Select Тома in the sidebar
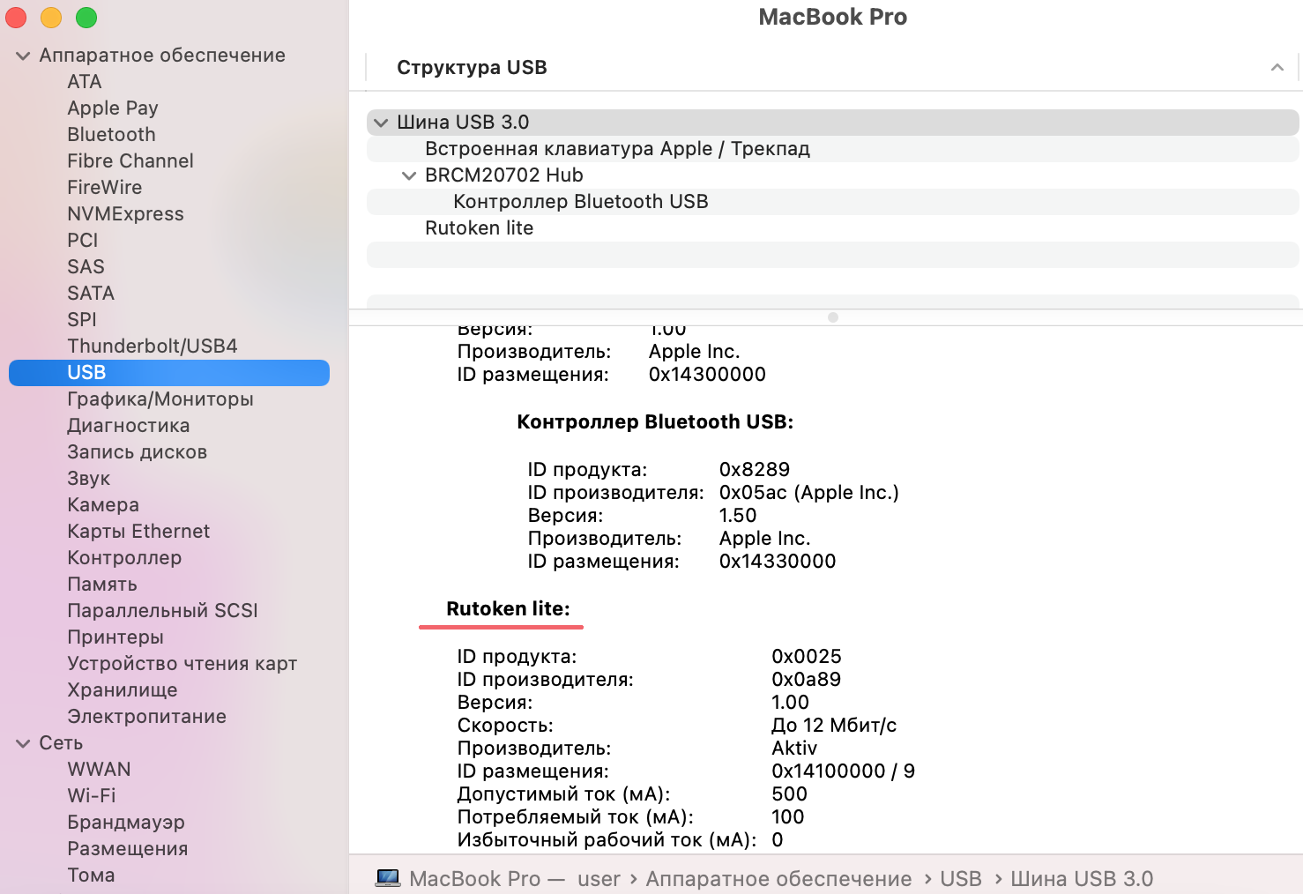 point(91,875)
